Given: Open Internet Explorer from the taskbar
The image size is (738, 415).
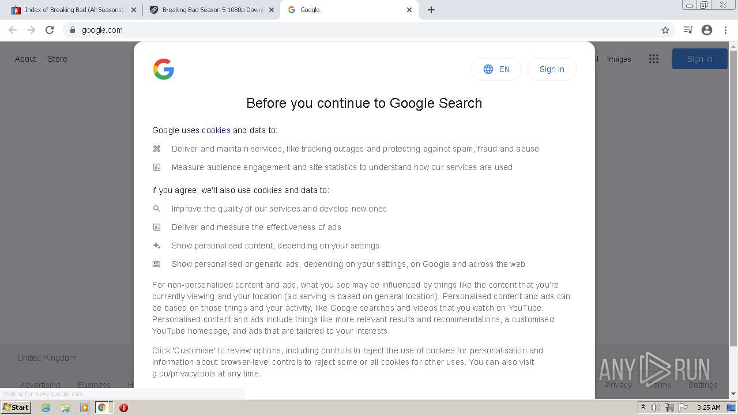Looking at the screenshot, I should [46, 408].
